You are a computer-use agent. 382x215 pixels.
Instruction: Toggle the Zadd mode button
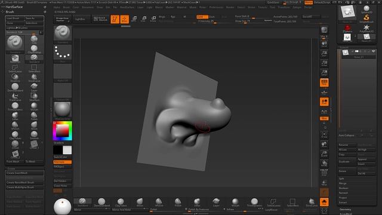tap(202, 17)
